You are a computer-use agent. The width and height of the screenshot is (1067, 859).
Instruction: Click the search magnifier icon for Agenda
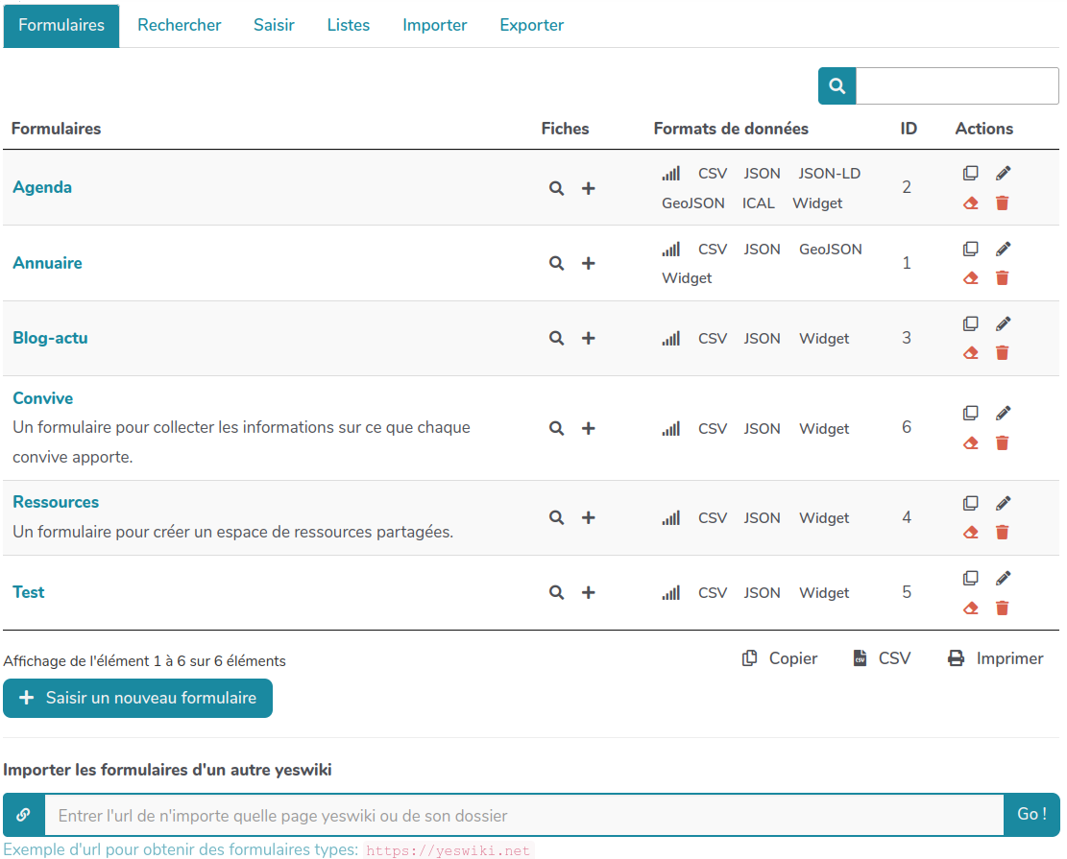coord(556,188)
